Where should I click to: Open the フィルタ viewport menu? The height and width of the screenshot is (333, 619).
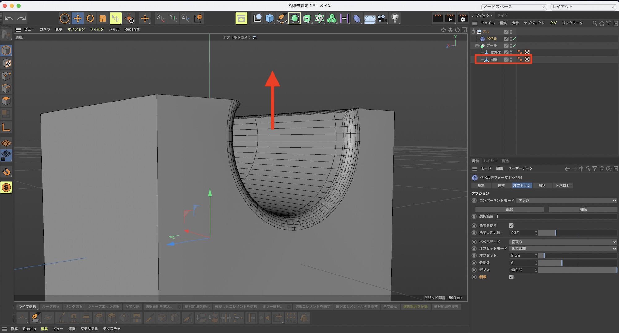click(x=97, y=29)
